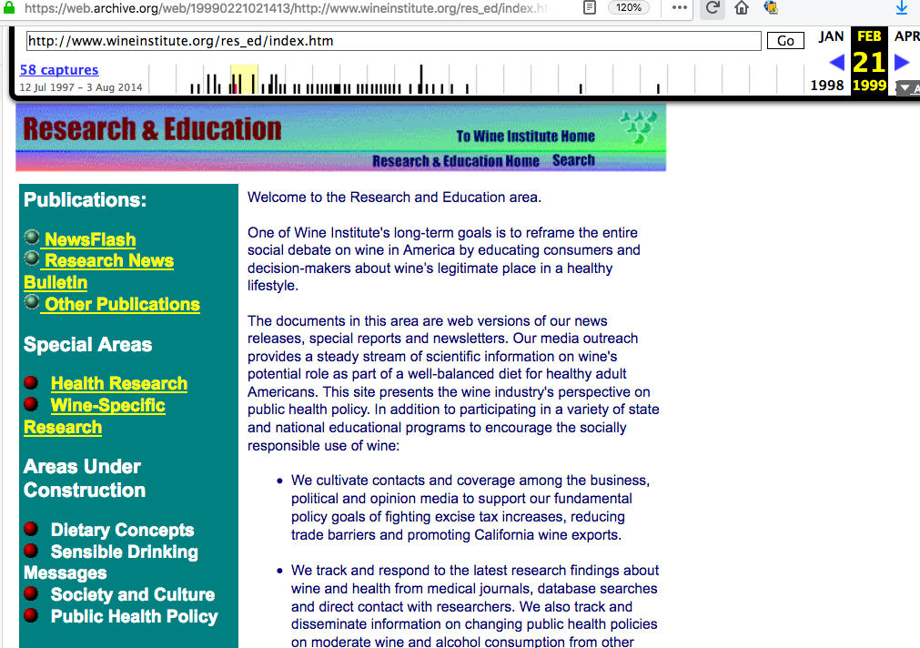Screen dimensions: 920x648
Task: Open the page actions three-dot menu
Action: pyautogui.click(x=680, y=7)
